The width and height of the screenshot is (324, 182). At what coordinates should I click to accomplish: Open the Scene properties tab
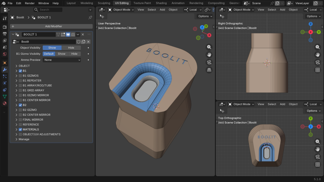5,47
